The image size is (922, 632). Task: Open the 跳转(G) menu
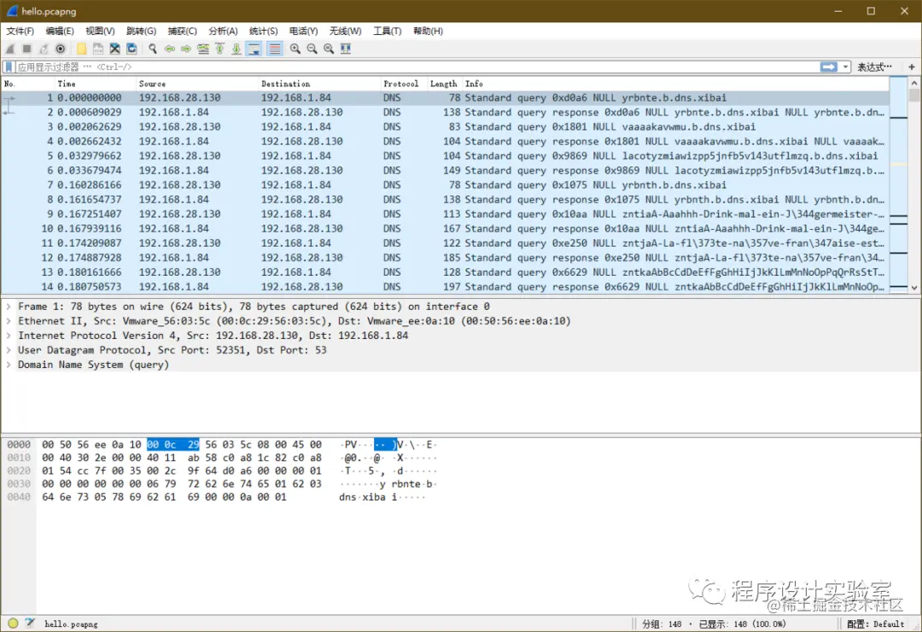141,32
